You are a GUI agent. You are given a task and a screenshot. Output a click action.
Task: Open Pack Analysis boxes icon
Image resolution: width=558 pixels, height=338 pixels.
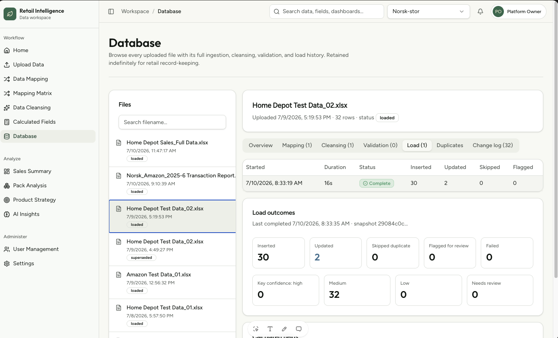click(7, 186)
